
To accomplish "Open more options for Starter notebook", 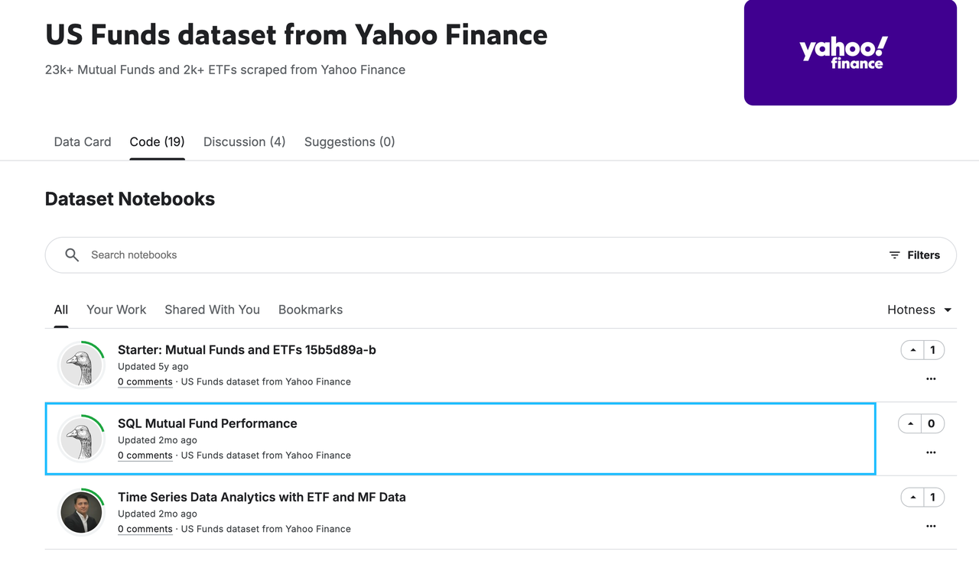I will tap(931, 379).
